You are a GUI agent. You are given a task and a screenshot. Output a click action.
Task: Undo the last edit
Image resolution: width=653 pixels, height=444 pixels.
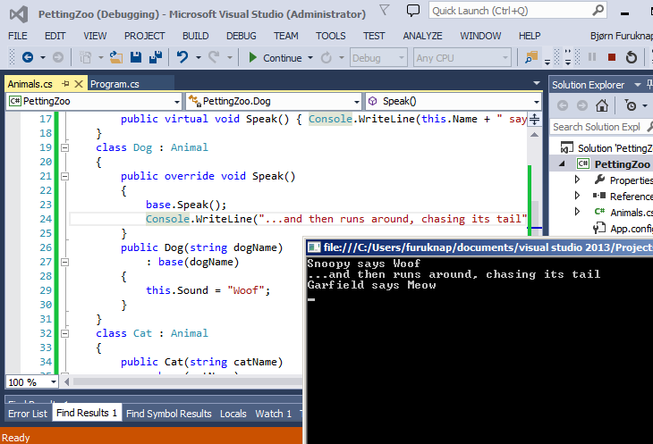coord(182,57)
